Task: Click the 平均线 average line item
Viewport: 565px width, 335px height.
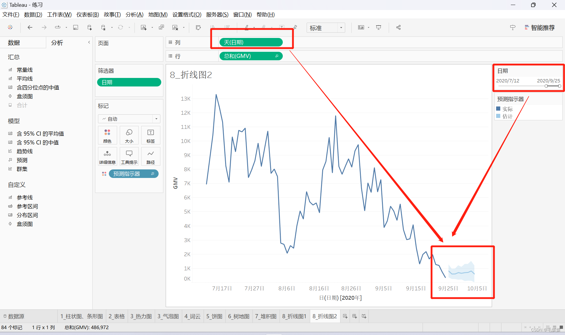Action: (25, 79)
